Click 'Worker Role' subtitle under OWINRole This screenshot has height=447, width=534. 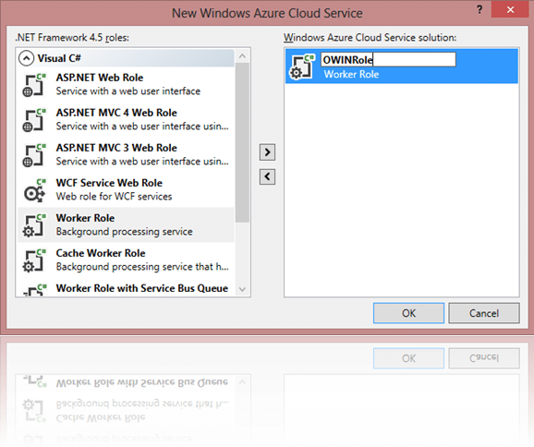[x=351, y=74]
